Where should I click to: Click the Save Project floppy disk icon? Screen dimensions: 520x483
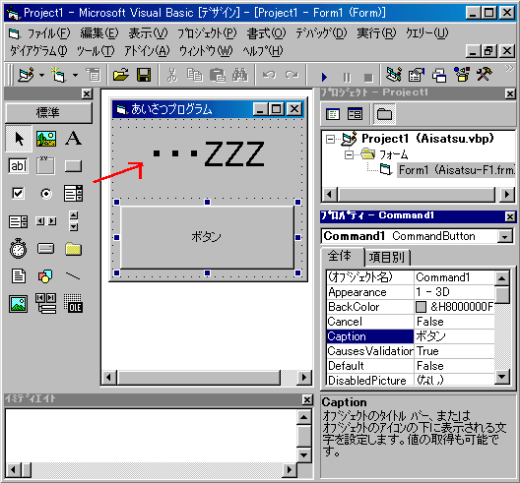pos(144,75)
